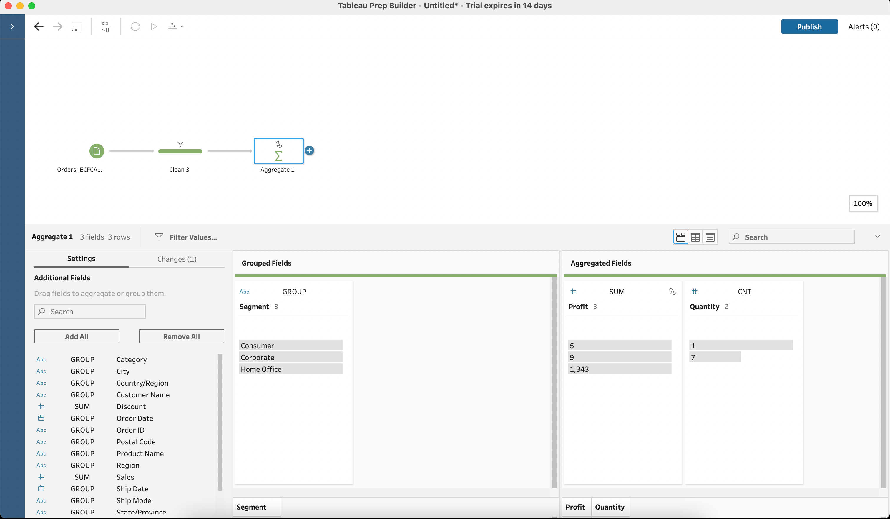Click the Filter Values toolbar icon
890x519 pixels.
(x=159, y=237)
